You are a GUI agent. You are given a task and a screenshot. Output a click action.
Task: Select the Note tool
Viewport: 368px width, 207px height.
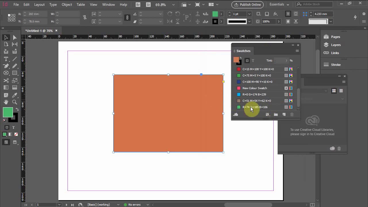tap(6, 95)
